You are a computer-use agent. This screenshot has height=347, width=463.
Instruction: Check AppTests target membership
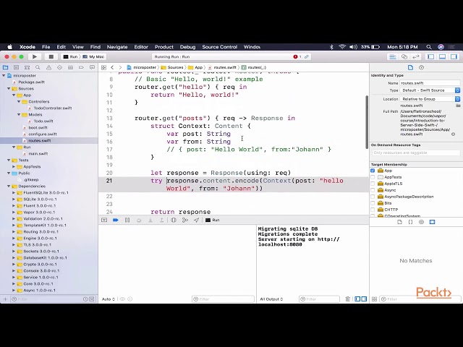(x=373, y=177)
